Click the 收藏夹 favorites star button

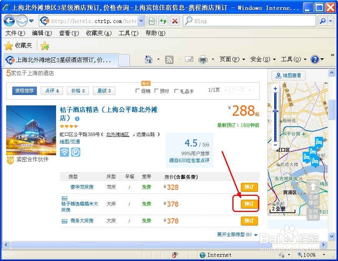[x=18, y=45]
